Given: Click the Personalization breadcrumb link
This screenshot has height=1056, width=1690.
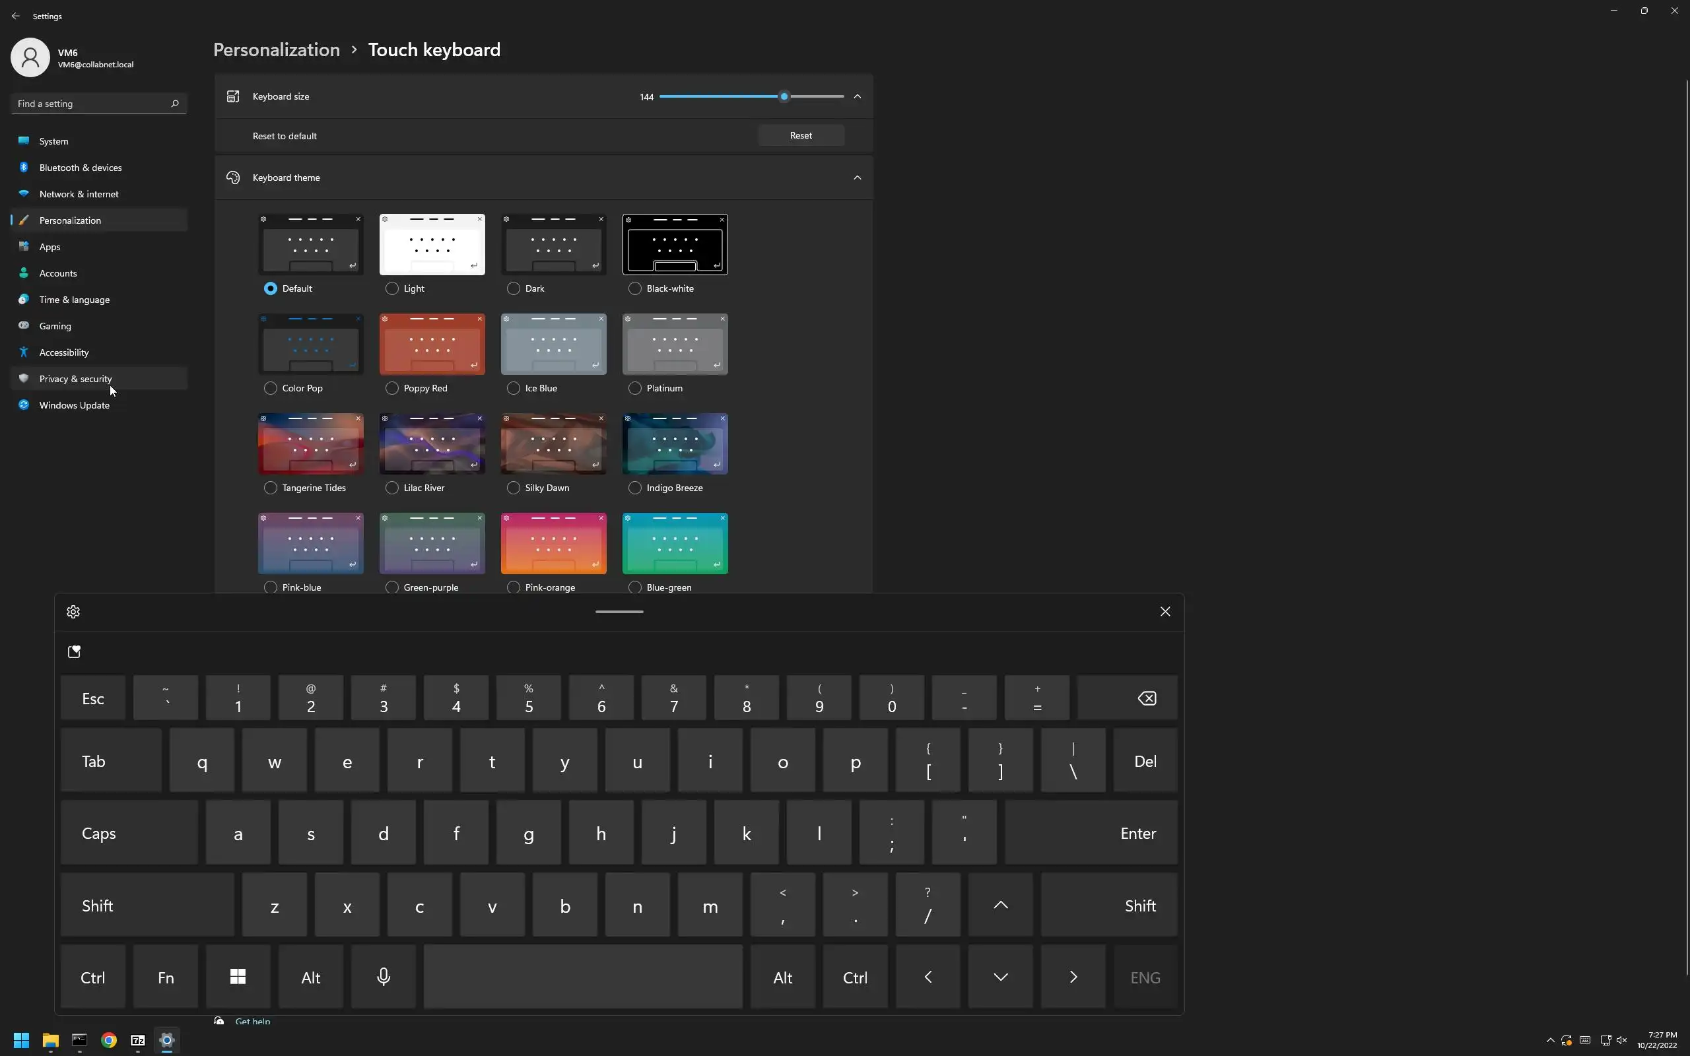Looking at the screenshot, I should click(277, 49).
